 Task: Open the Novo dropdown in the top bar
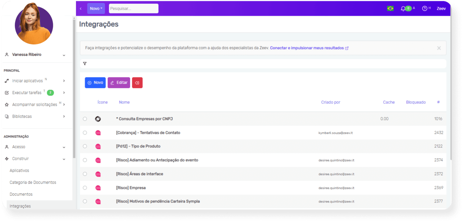[96, 8]
